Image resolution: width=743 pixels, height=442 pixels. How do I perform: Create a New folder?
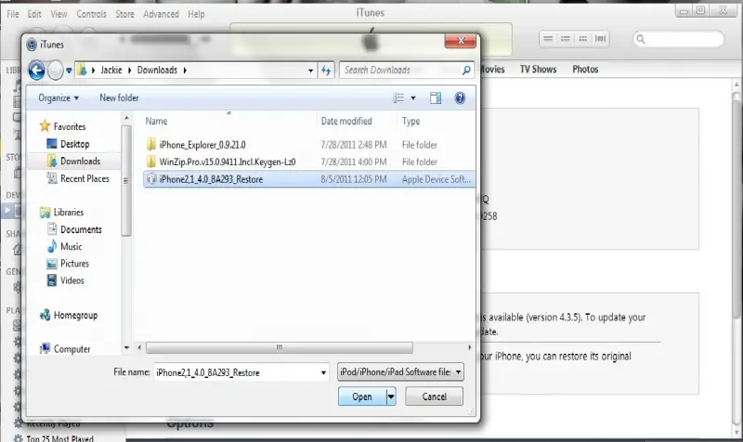tap(119, 98)
